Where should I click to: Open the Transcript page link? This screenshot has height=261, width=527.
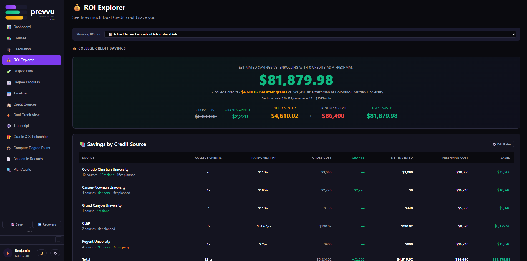point(32,126)
